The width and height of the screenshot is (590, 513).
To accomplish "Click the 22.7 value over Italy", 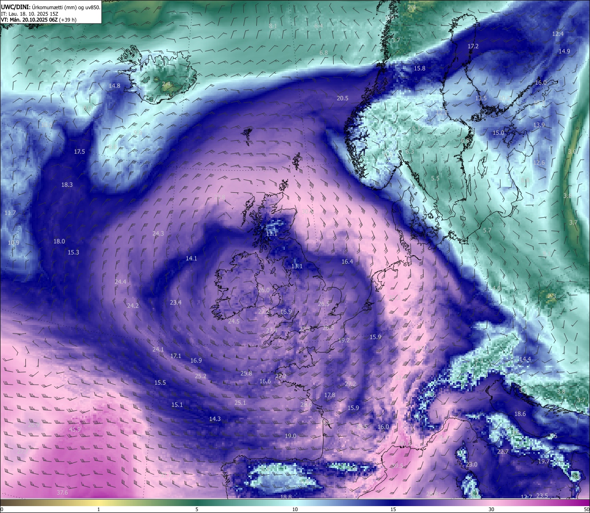I will [x=502, y=451].
